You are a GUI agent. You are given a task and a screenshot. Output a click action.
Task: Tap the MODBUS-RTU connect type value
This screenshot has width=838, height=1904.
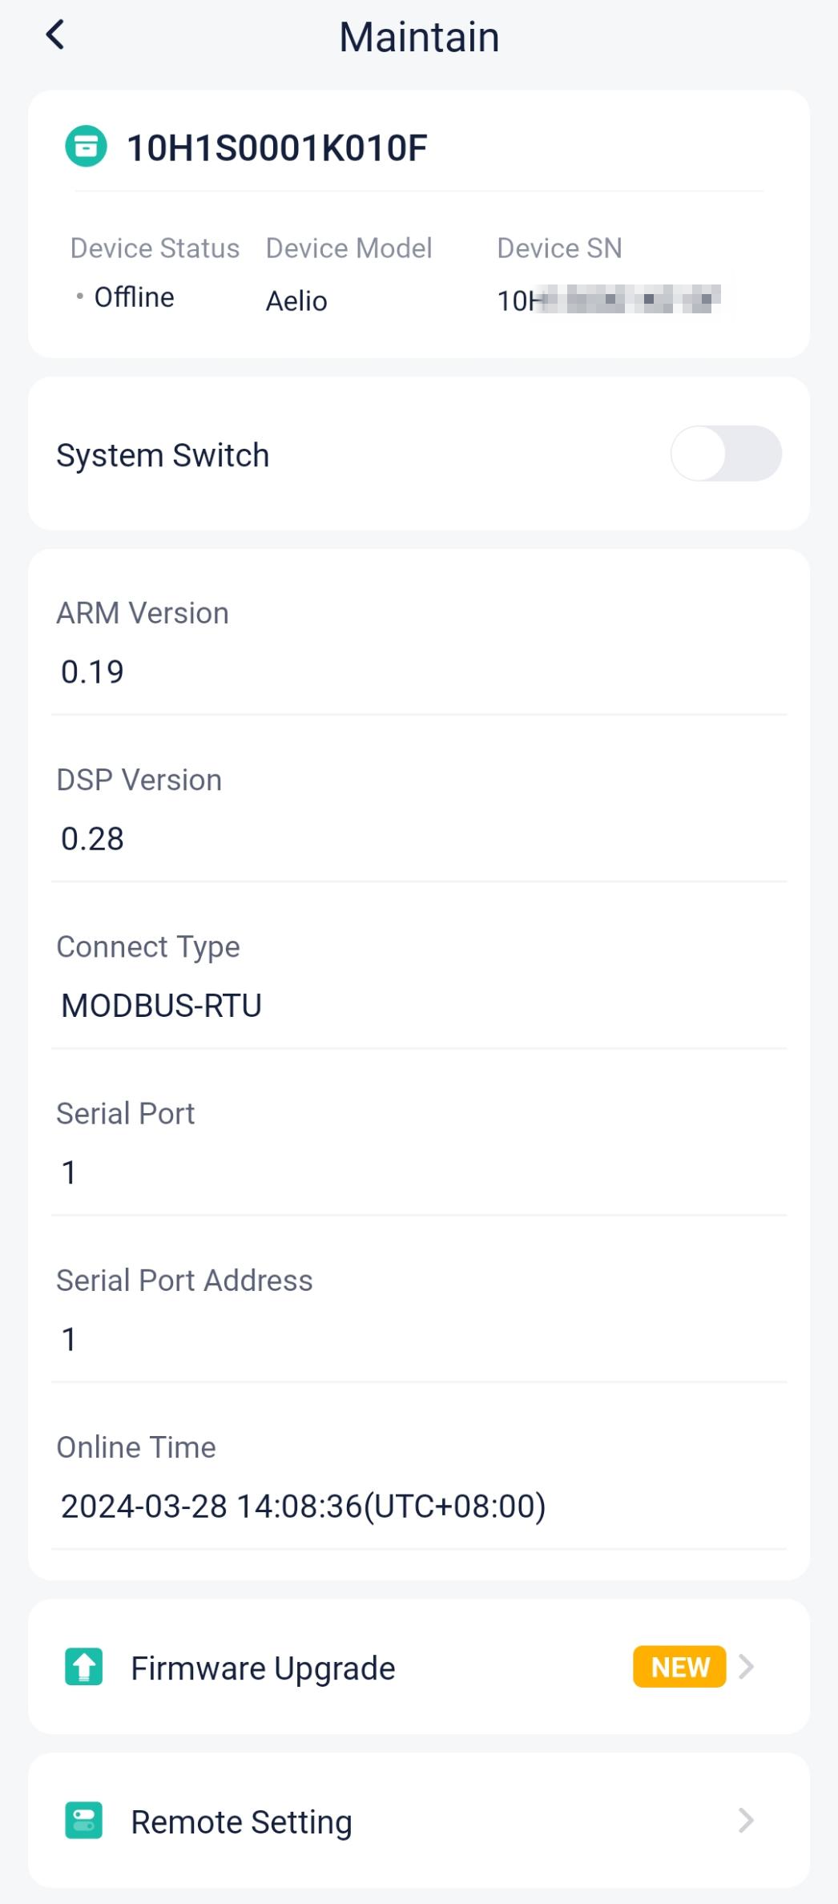click(161, 1005)
